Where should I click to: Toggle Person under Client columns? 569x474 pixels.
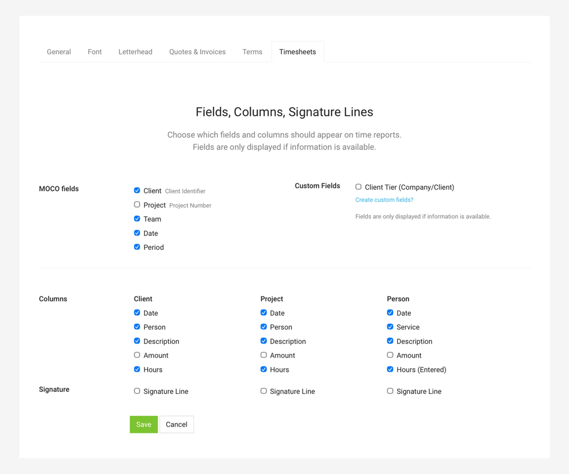(x=137, y=327)
